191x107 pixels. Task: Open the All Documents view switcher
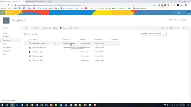pos(174,28)
